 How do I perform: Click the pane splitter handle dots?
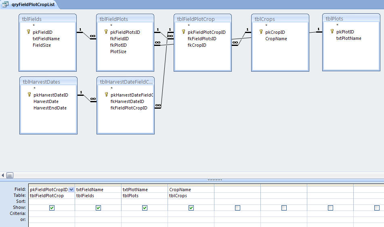[x=215, y=180]
